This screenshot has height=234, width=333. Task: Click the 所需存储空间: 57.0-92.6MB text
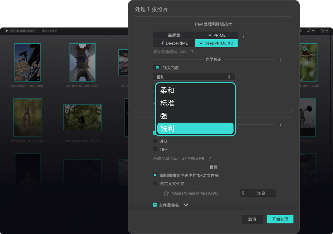click(x=178, y=158)
